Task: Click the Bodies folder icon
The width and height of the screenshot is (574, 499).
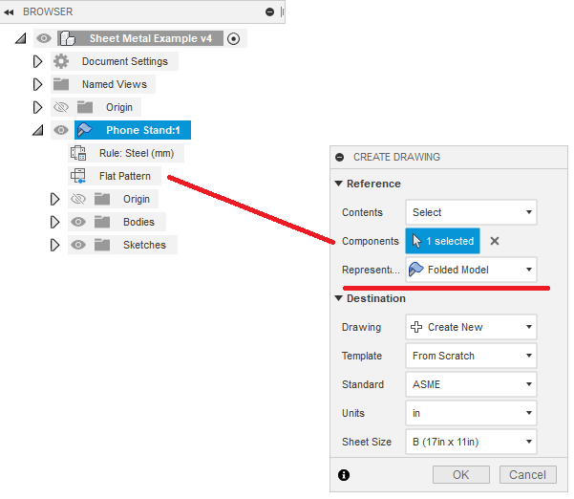Action: click(x=102, y=222)
